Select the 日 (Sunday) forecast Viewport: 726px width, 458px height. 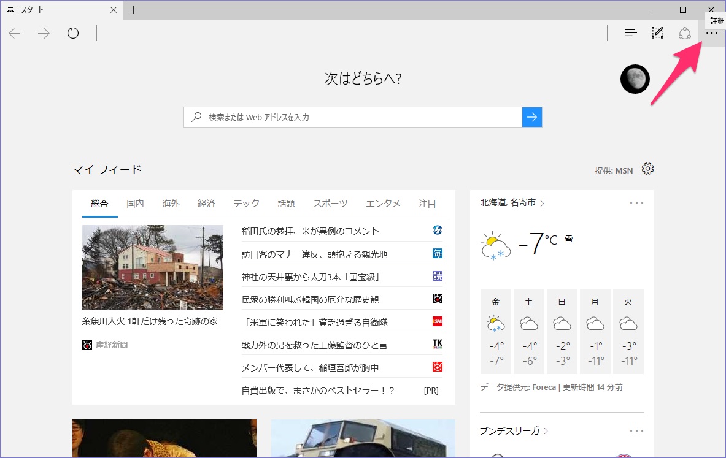coord(562,331)
